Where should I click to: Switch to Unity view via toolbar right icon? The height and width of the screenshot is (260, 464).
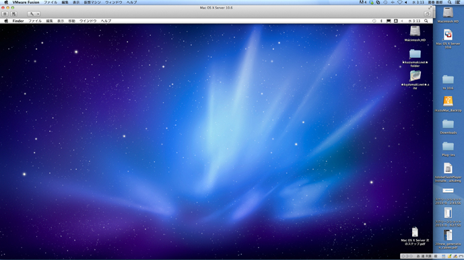(427, 14)
